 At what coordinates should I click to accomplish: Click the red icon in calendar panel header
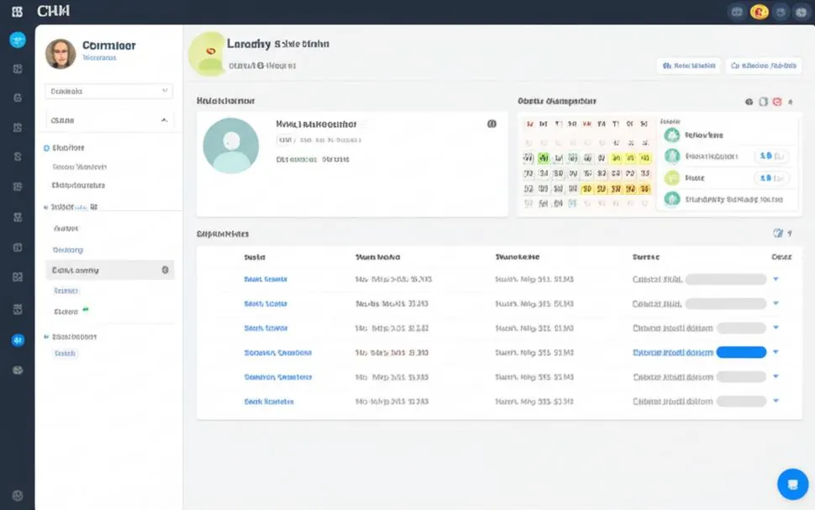[x=777, y=102]
